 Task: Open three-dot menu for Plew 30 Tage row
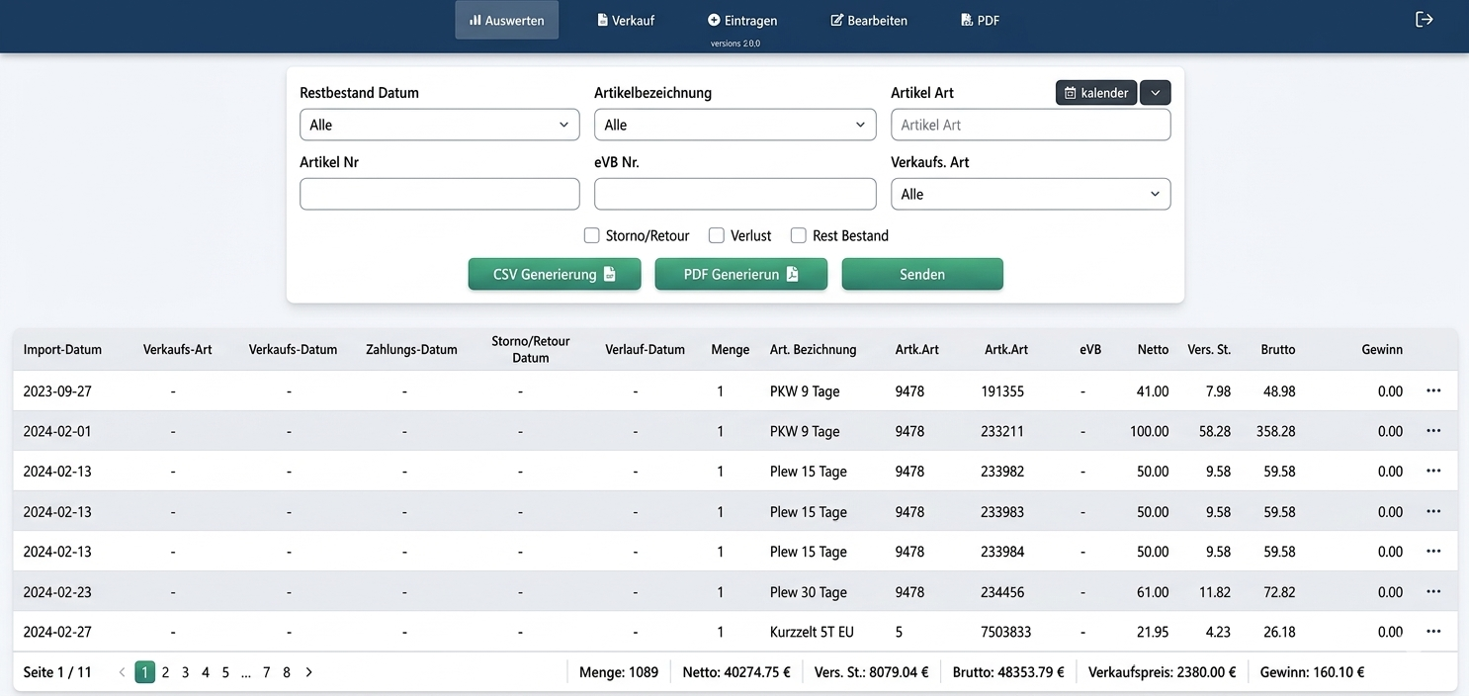[1433, 592]
